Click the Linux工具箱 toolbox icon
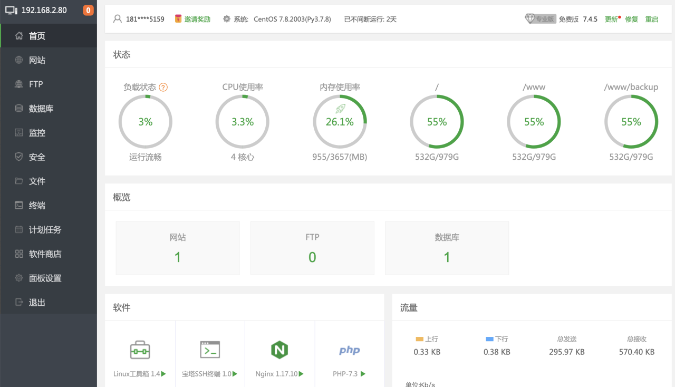The height and width of the screenshot is (387, 675). coord(140,350)
